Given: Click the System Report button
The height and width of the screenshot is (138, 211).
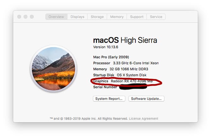Looking at the screenshot, I should [x=109, y=99].
